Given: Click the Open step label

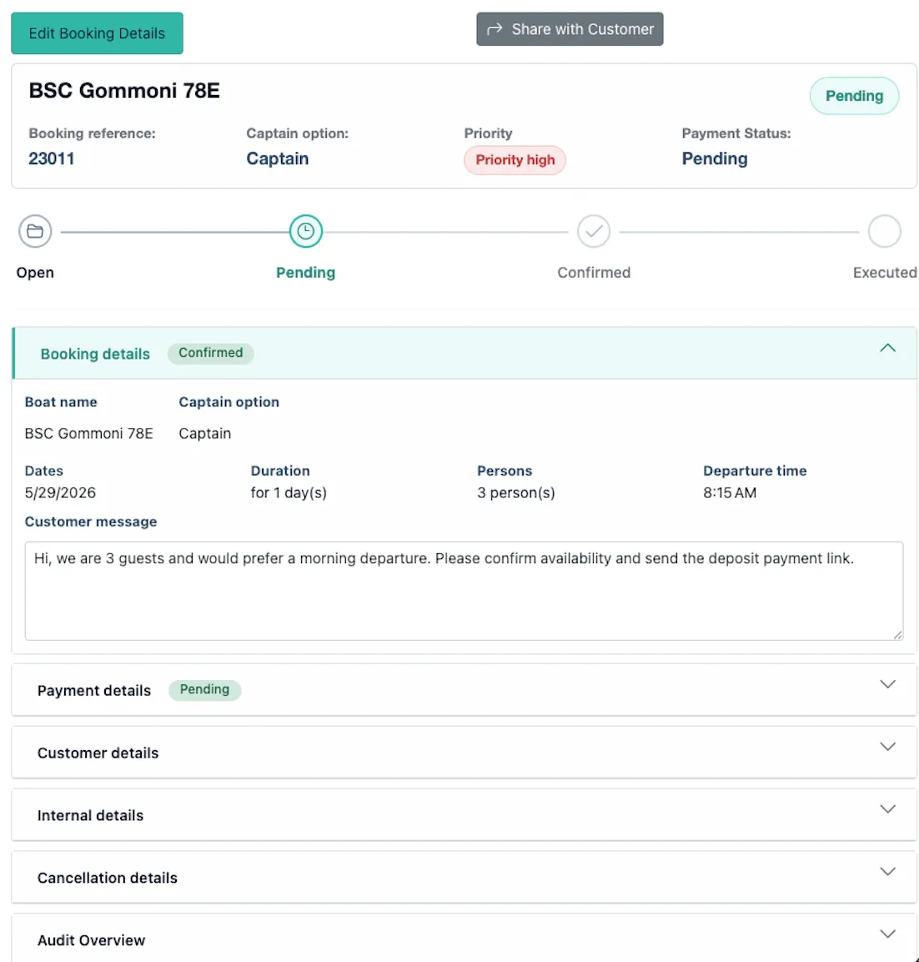Looking at the screenshot, I should tap(35, 272).
